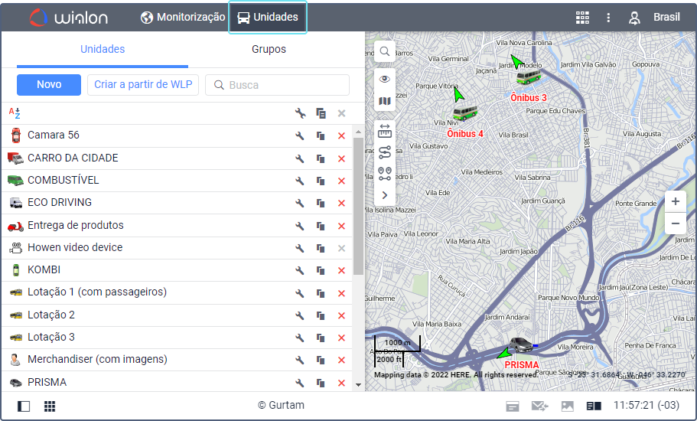This screenshot has width=697, height=421.
Task: Open the images icon in the status bar
Action: coord(568,406)
